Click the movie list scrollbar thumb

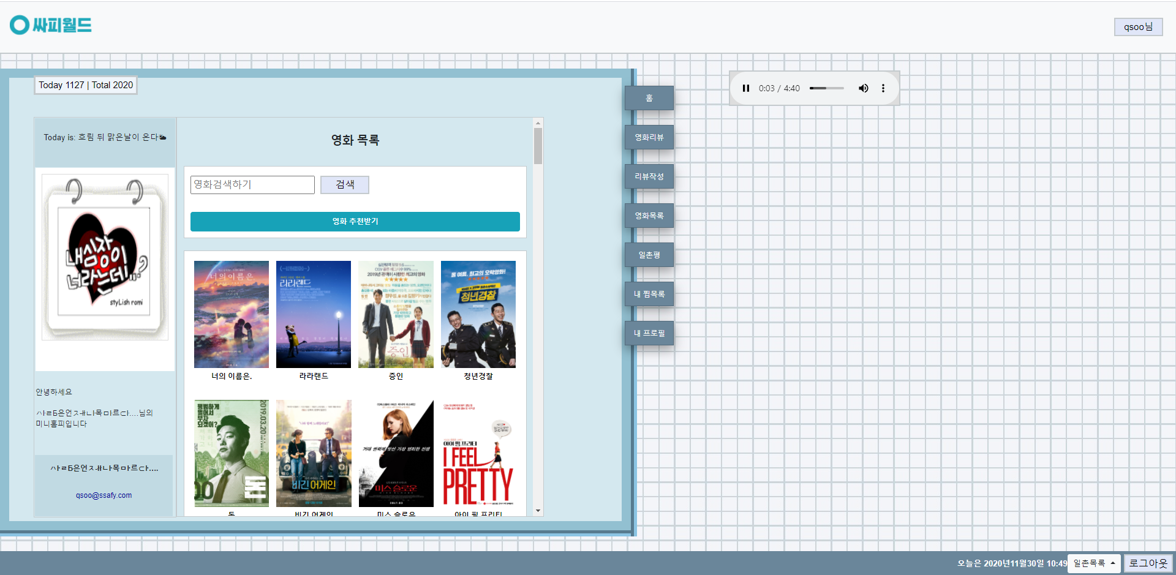tap(538, 146)
